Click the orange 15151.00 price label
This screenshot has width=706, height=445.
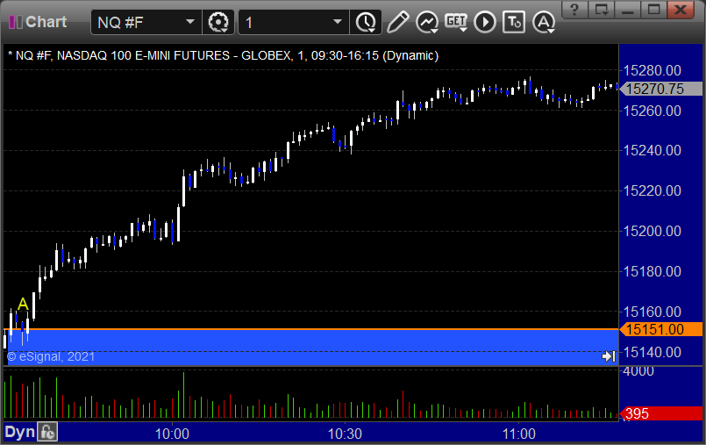[661, 329]
